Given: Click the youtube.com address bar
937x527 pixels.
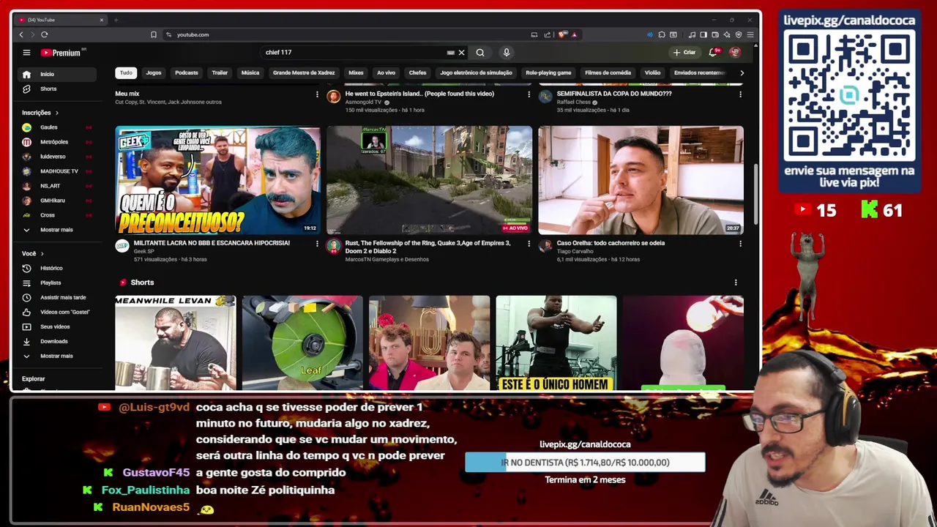Looking at the screenshot, I should [x=193, y=34].
